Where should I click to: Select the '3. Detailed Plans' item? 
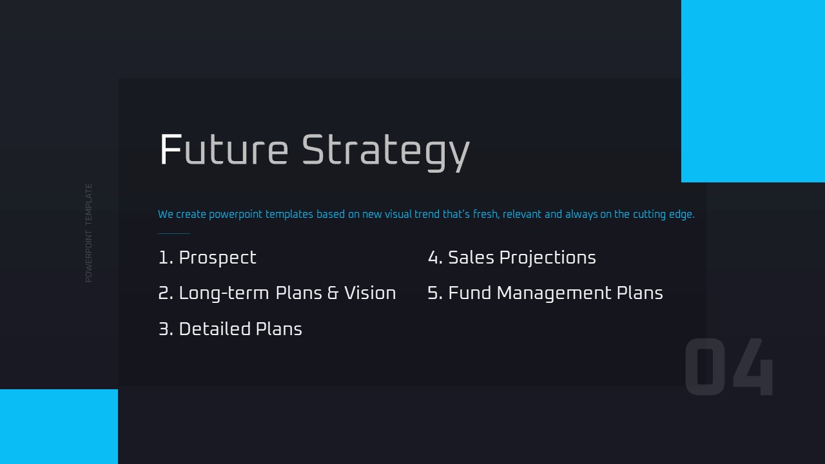pos(230,329)
